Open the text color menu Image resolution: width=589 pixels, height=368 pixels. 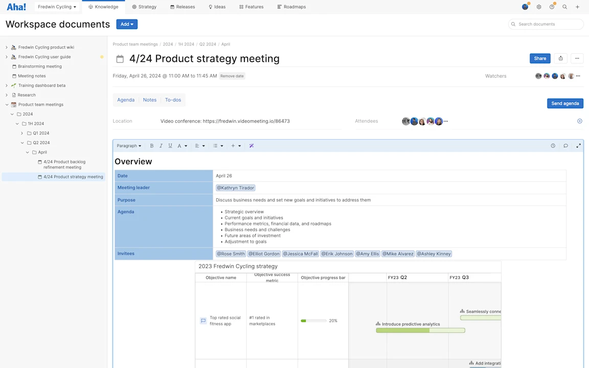point(182,146)
